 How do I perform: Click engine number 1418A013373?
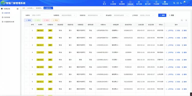(128, 30)
